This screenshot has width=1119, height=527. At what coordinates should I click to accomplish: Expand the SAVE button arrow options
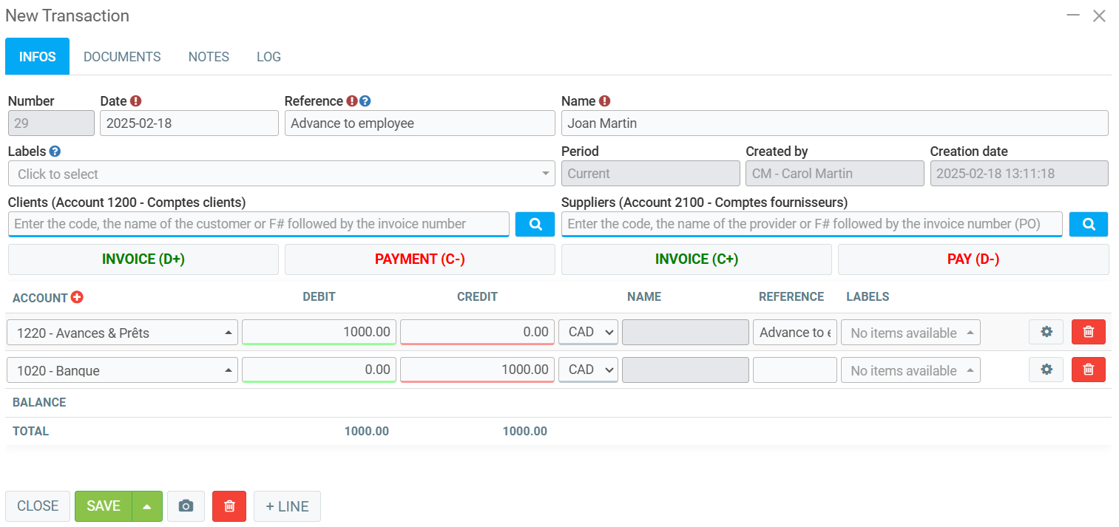147,506
